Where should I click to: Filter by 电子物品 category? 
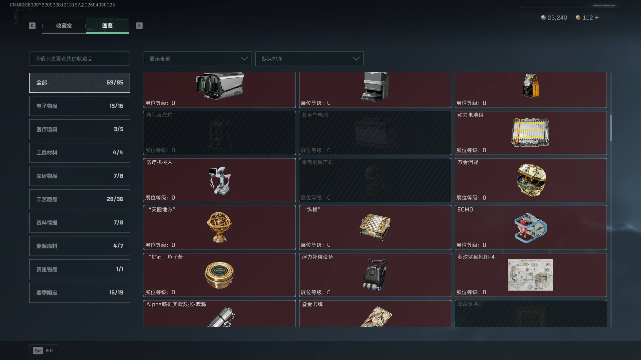tap(80, 106)
